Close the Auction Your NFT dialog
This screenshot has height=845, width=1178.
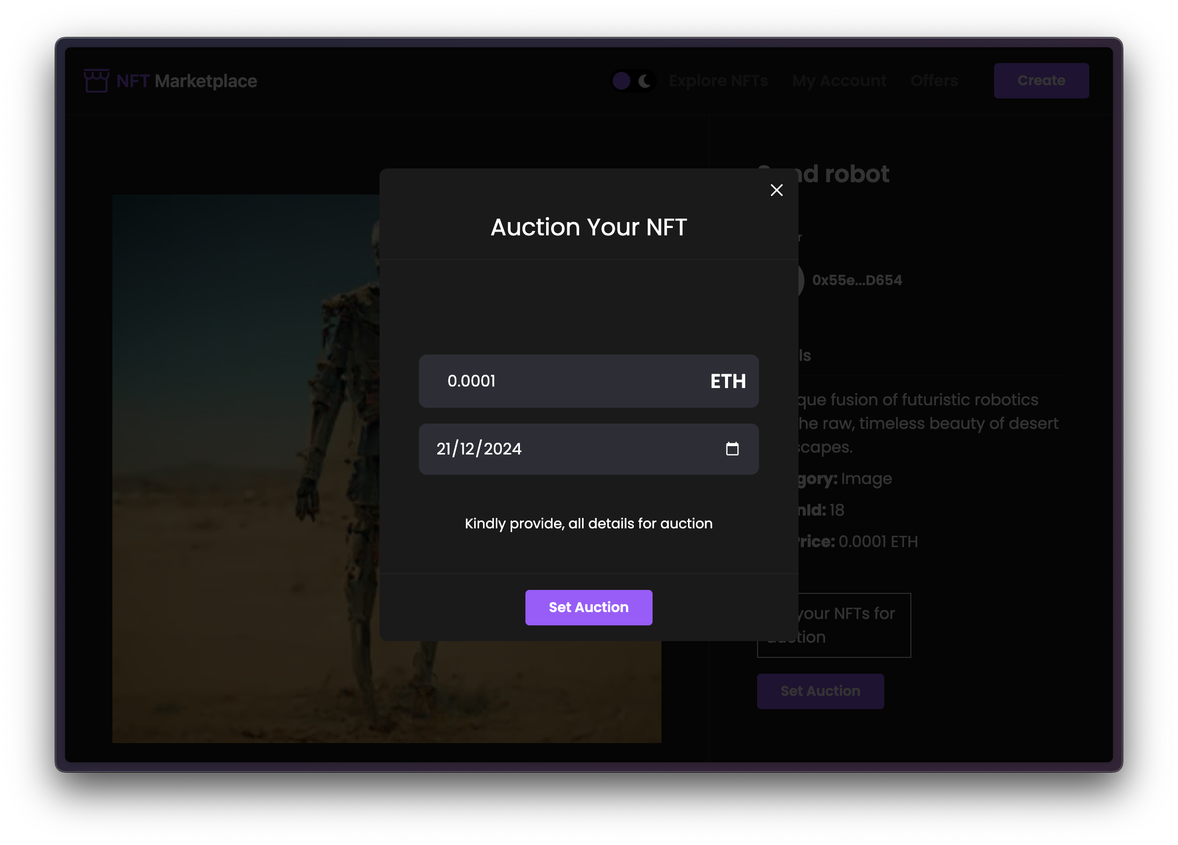coord(776,190)
